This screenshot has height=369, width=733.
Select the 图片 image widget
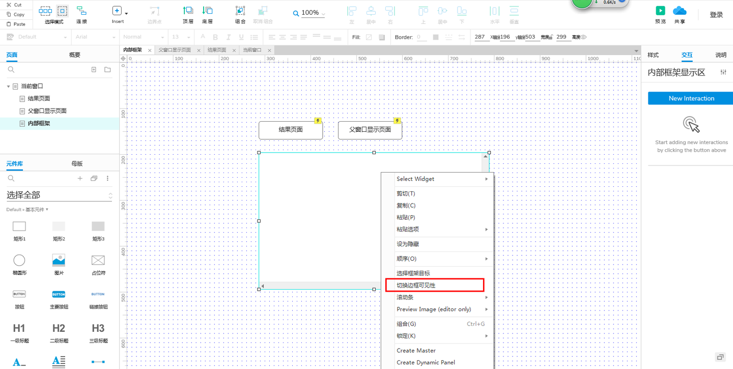click(x=59, y=260)
